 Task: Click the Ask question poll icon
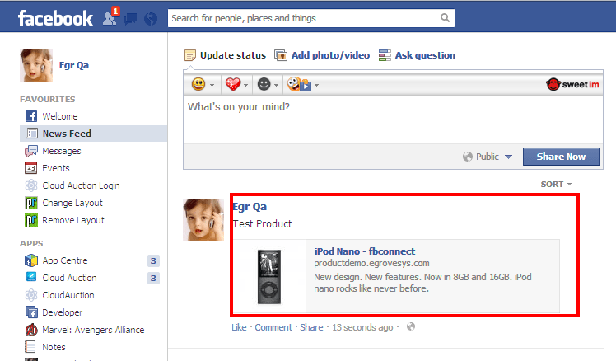tap(385, 55)
